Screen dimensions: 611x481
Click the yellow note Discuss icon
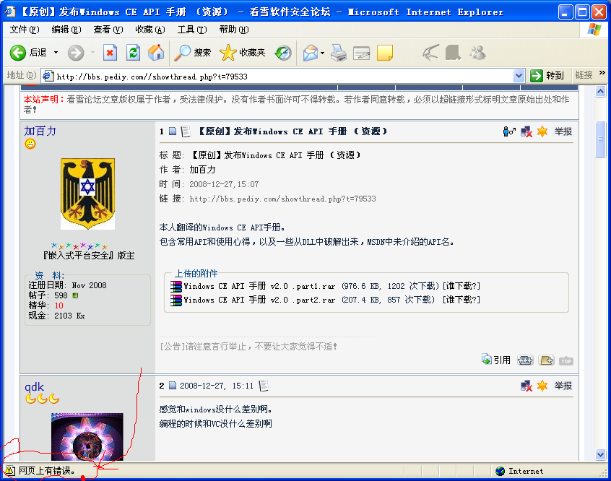click(x=385, y=53)
